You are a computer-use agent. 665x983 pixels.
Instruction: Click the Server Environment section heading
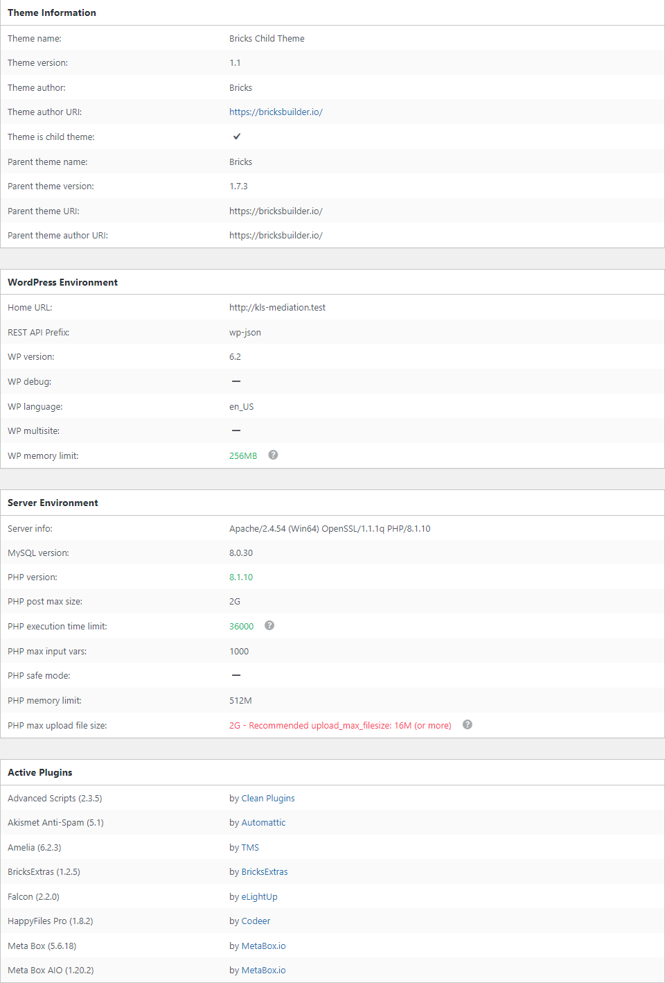[53, 503]
